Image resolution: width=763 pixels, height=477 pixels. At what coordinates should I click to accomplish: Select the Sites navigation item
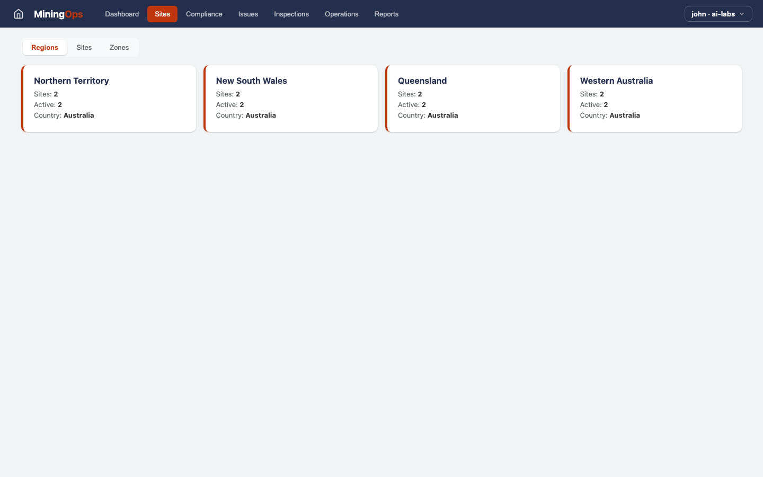[x=162, y=14]
